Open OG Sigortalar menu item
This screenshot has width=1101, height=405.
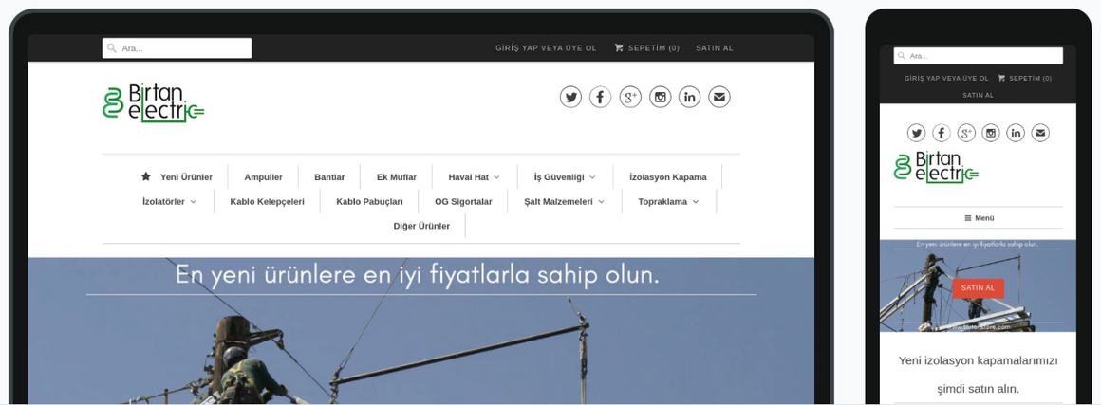463,201
